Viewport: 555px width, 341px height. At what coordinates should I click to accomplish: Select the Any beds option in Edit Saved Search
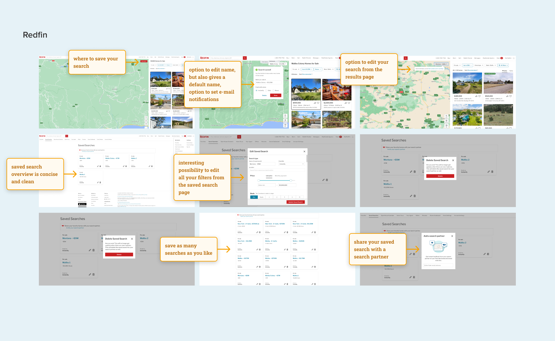[254, 197]
